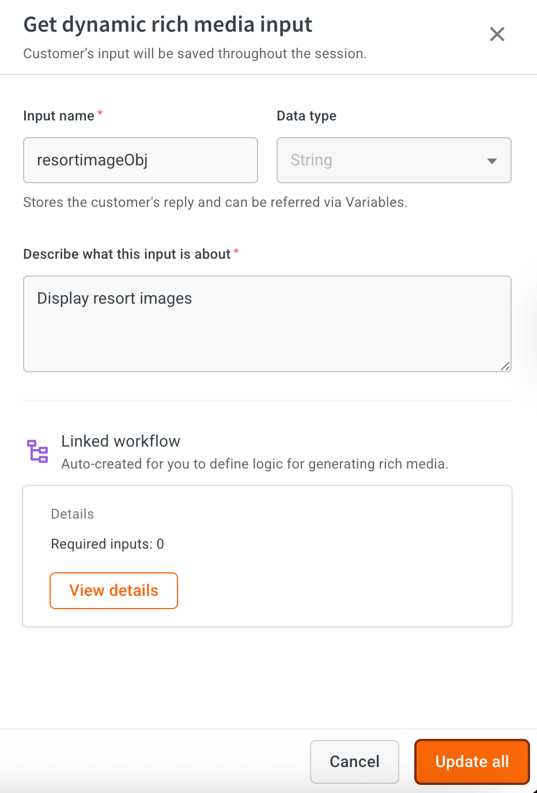Cancel the input changes

point(354,761)
